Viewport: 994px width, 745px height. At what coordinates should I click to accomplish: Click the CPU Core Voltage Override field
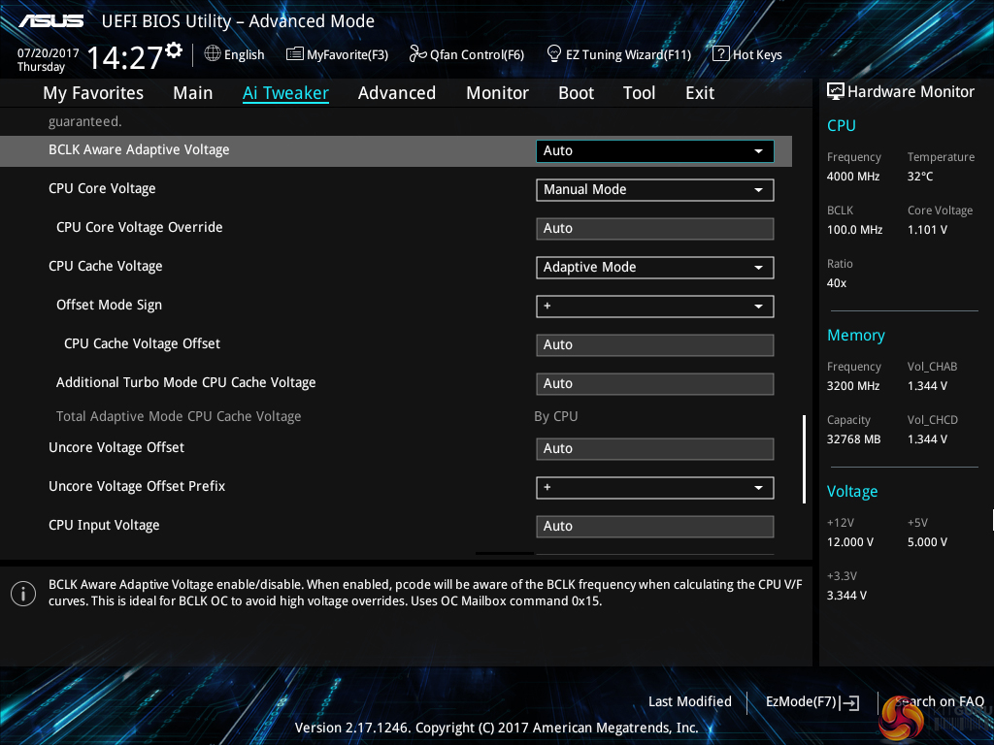coord(654,229)
